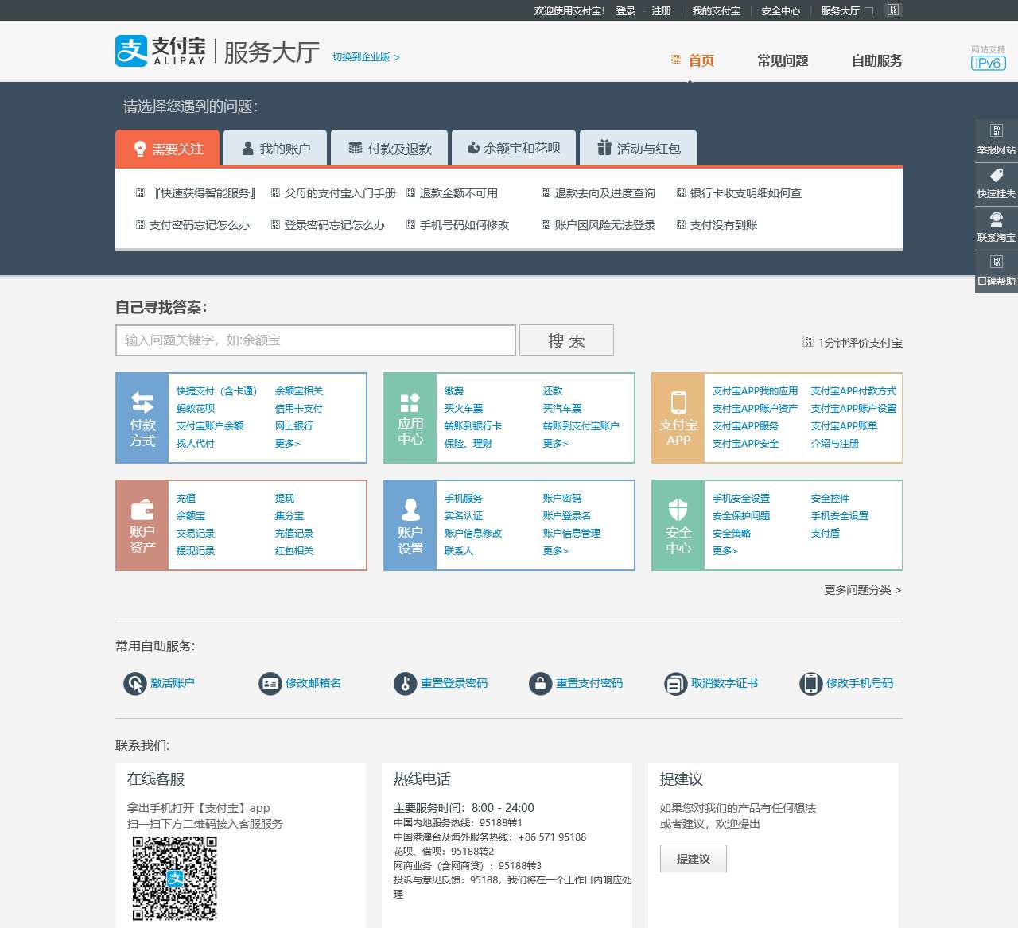
Task: Open the 自助服务 navigation item
Action: [876, 60]
